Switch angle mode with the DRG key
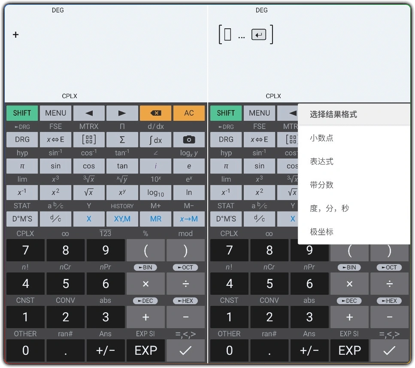The image size is (415, 368). (x=22, y=139)
